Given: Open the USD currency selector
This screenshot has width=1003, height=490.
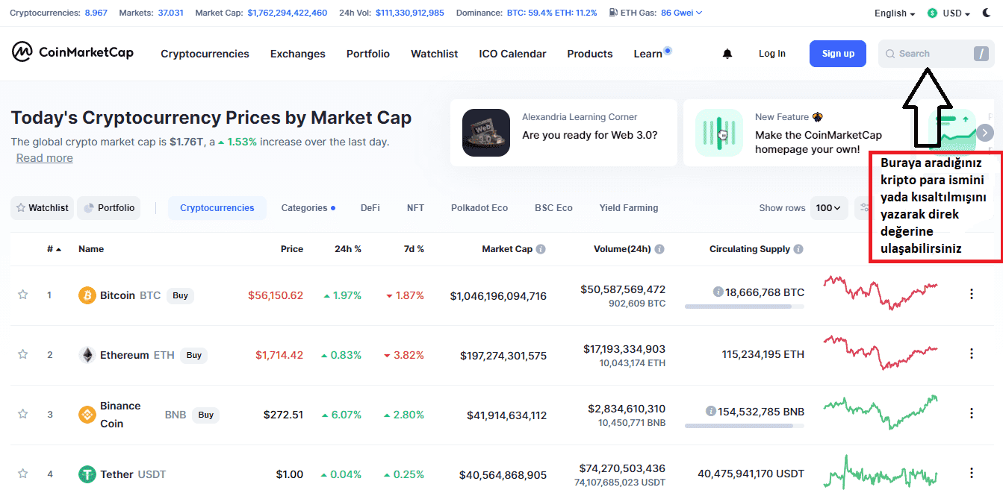Looking at the screenshot, I should [956, 13].
